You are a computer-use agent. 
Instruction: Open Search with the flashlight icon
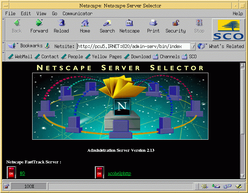tap(107, 23)
